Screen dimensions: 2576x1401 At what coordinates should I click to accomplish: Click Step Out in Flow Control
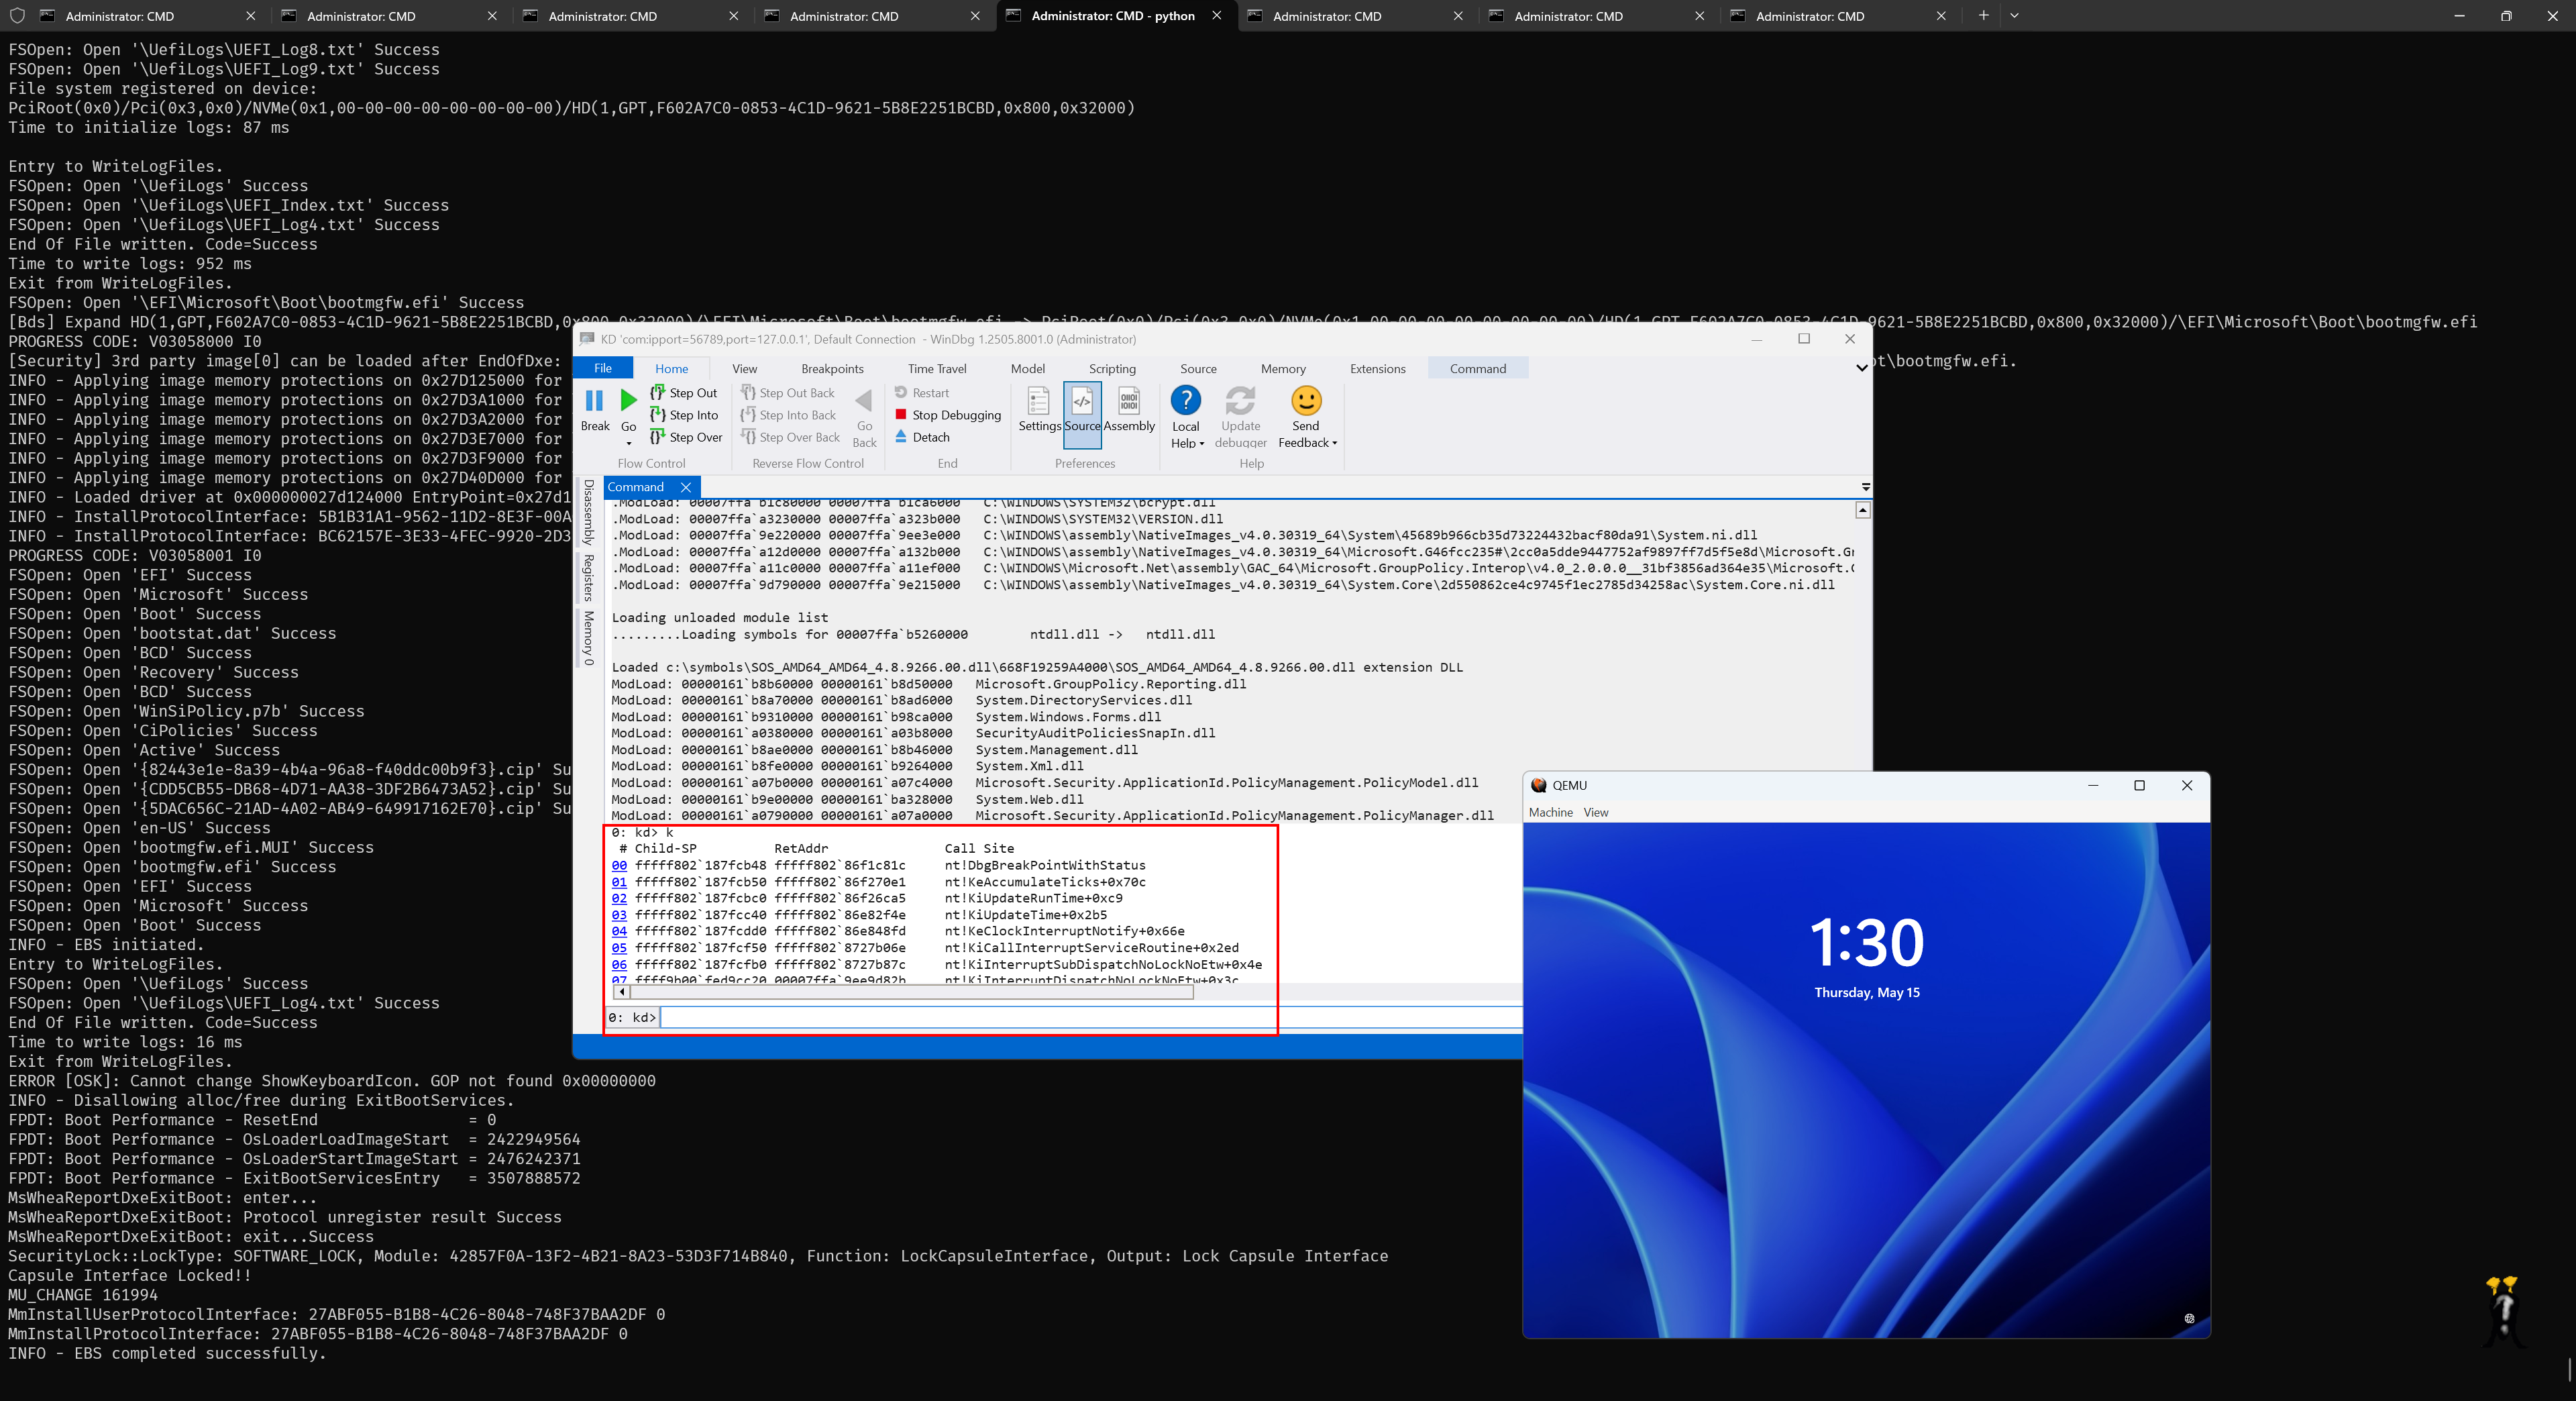[684, 393]
